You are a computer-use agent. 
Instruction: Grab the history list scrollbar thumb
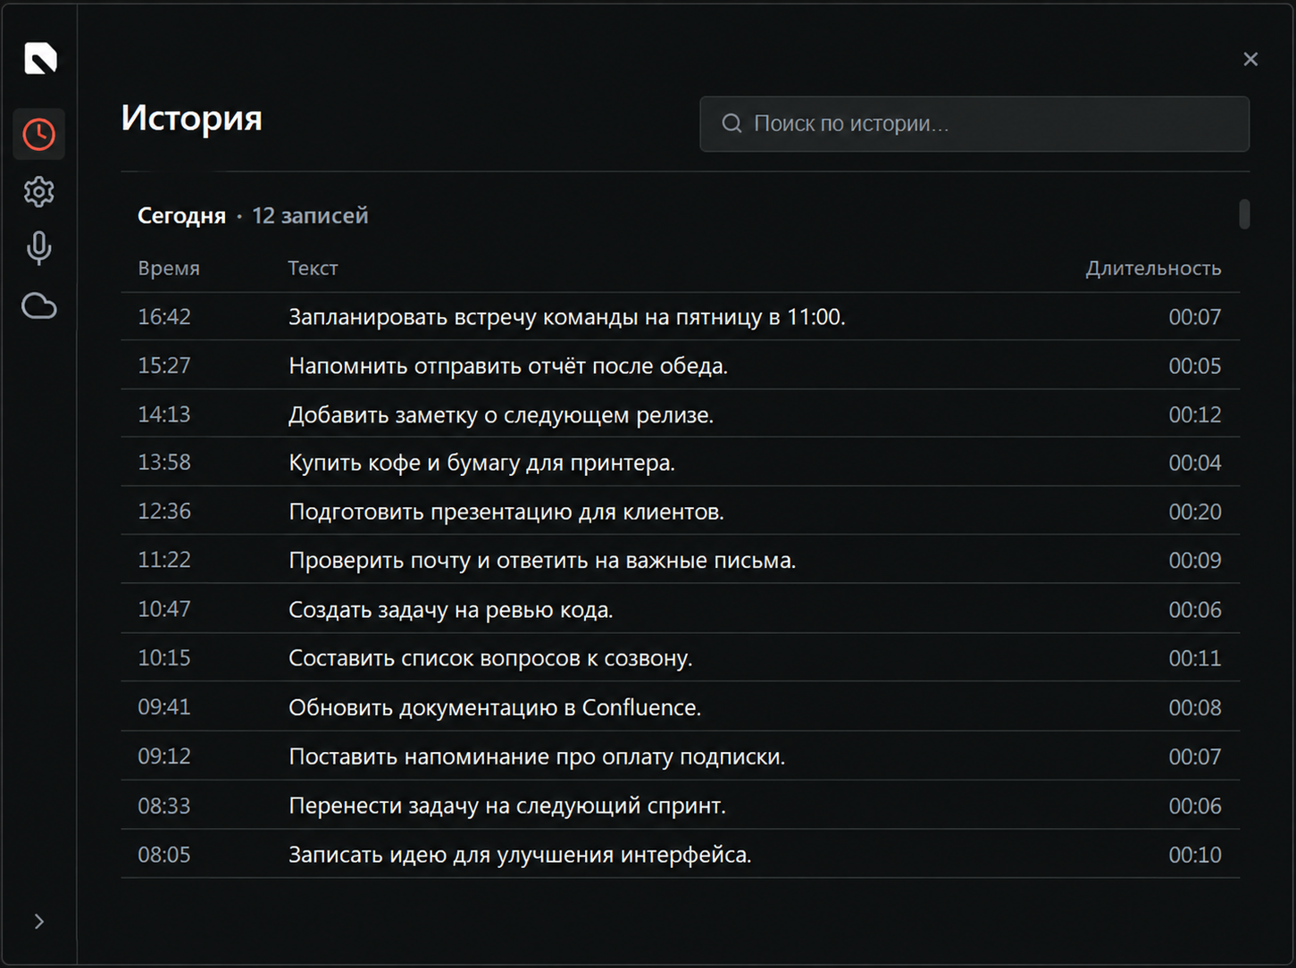pyautogui.click(x=1244, y=214)
